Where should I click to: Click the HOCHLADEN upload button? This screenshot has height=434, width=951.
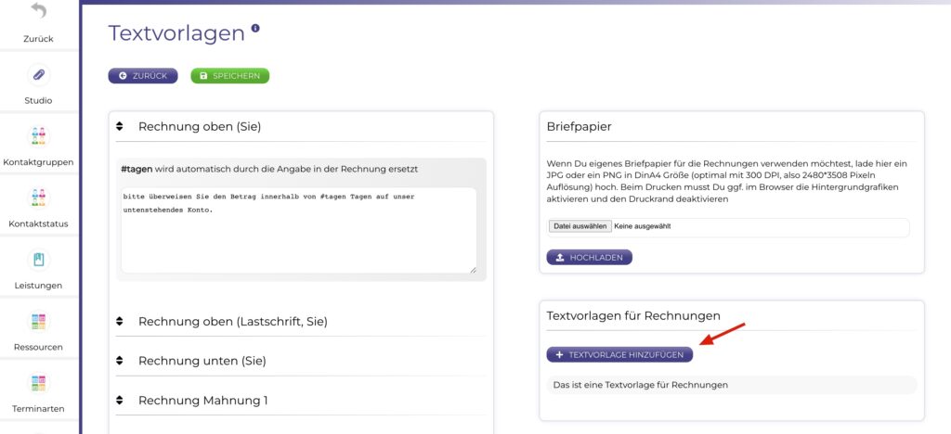[589, 257]
